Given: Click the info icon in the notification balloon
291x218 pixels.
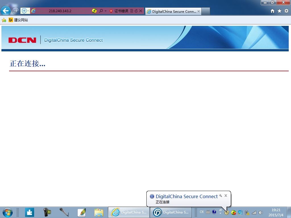Looking at the screenshot, I should (152, 196).
